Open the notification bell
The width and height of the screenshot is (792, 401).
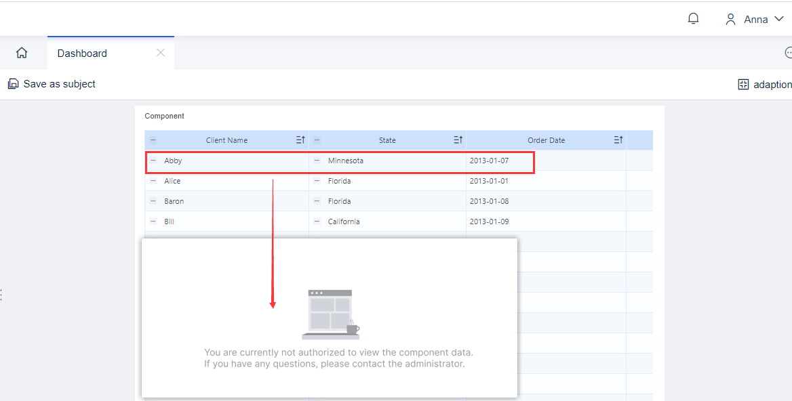[x=693, y=18]
